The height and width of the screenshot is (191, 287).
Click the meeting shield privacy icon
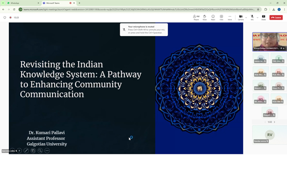[5, 18]
